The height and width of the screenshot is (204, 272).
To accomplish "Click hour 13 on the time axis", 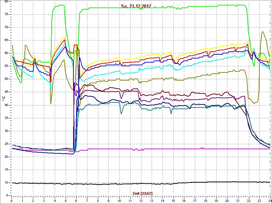I will pos(152,200).
